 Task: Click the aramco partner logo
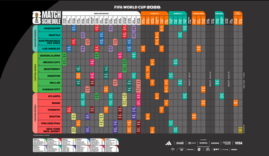(x=203, y=143)
